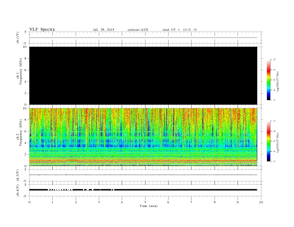Click the ch.4 thick waveform trace

(143, 190)
